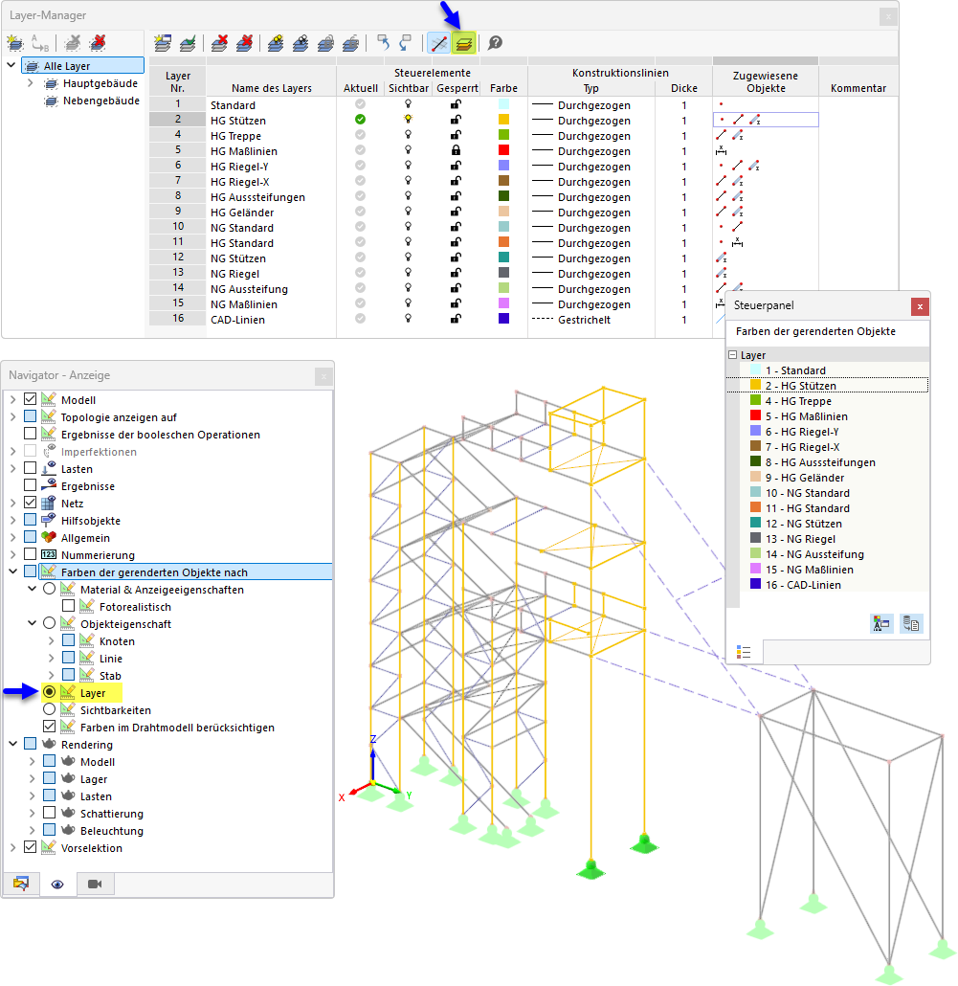Open the camera tab at Navigator bottom

[95, 885]
